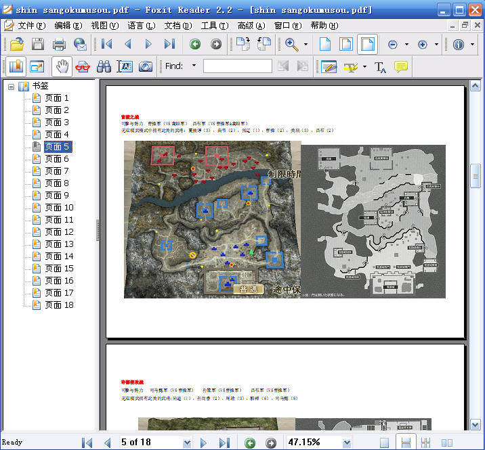Screen dimensions: 485x450
Task: Open the 窗口(W) menu
Action: pos(288,26)
